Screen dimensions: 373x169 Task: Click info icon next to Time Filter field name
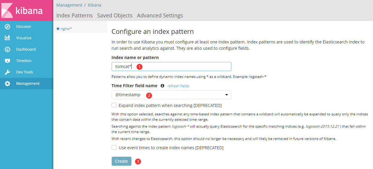pyautogui.click(x=162, y=86)
